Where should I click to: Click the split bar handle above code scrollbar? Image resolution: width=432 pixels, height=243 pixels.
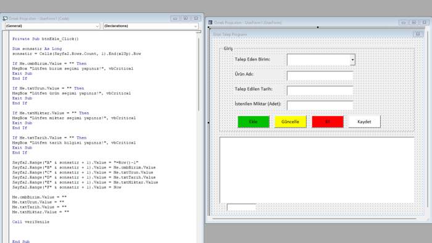(x=199, y=32)
